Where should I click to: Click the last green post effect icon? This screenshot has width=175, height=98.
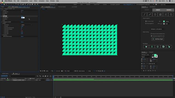tap(169, 47)
